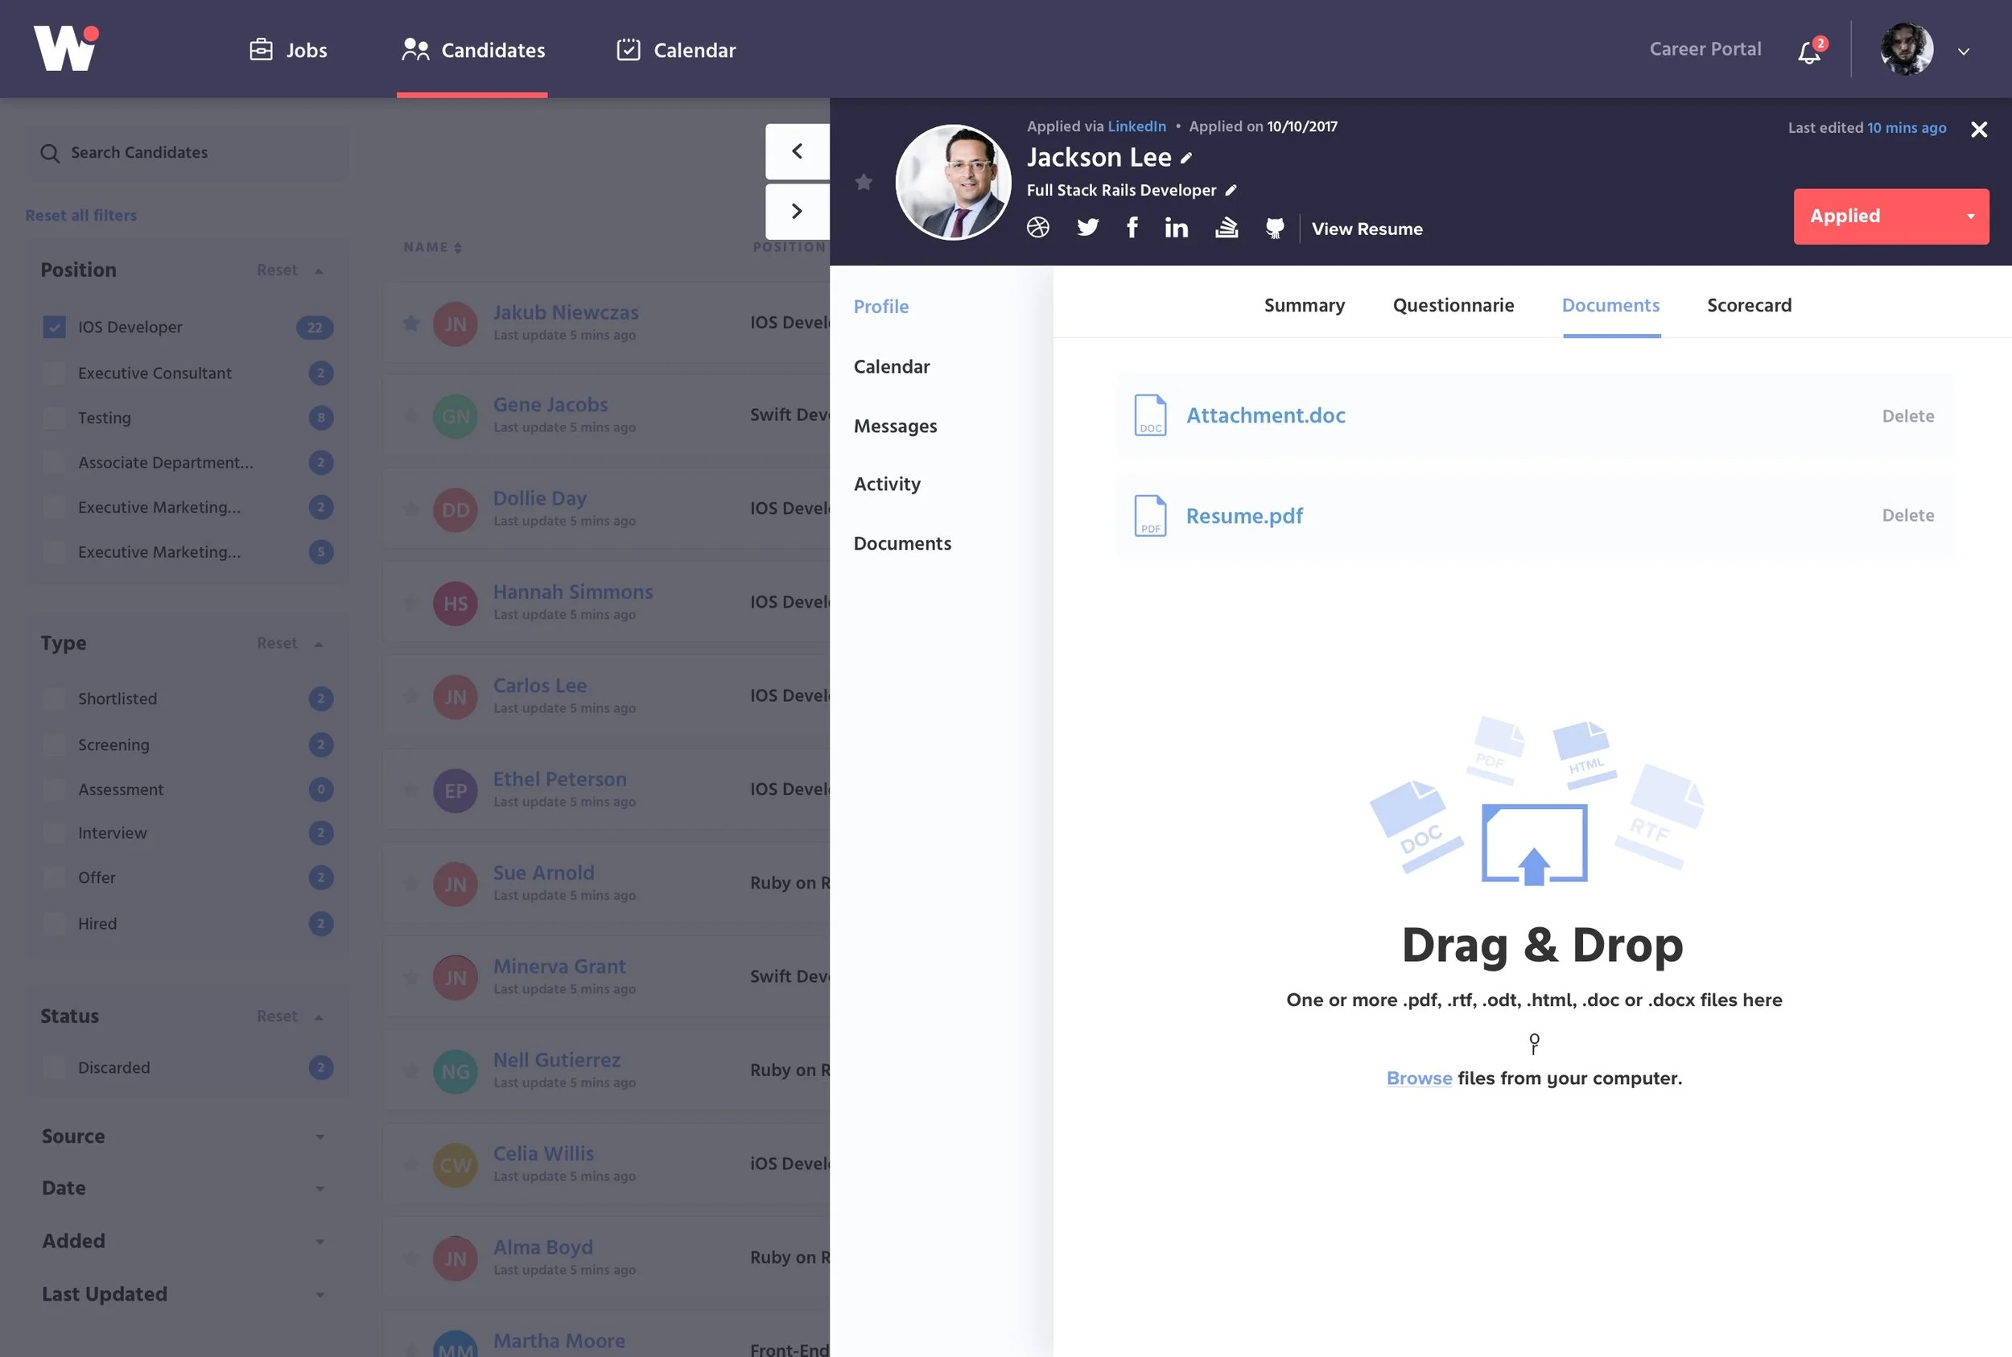Open the GitHub profile icon
This screenshot has height=1357, width=2012.
(x=1274, y=229)
